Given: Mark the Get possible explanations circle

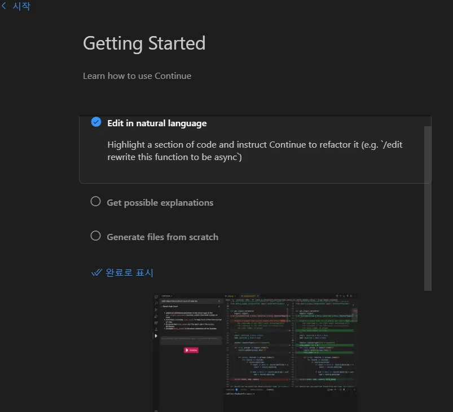Looking at the screenshot, I should click(96, 202).
